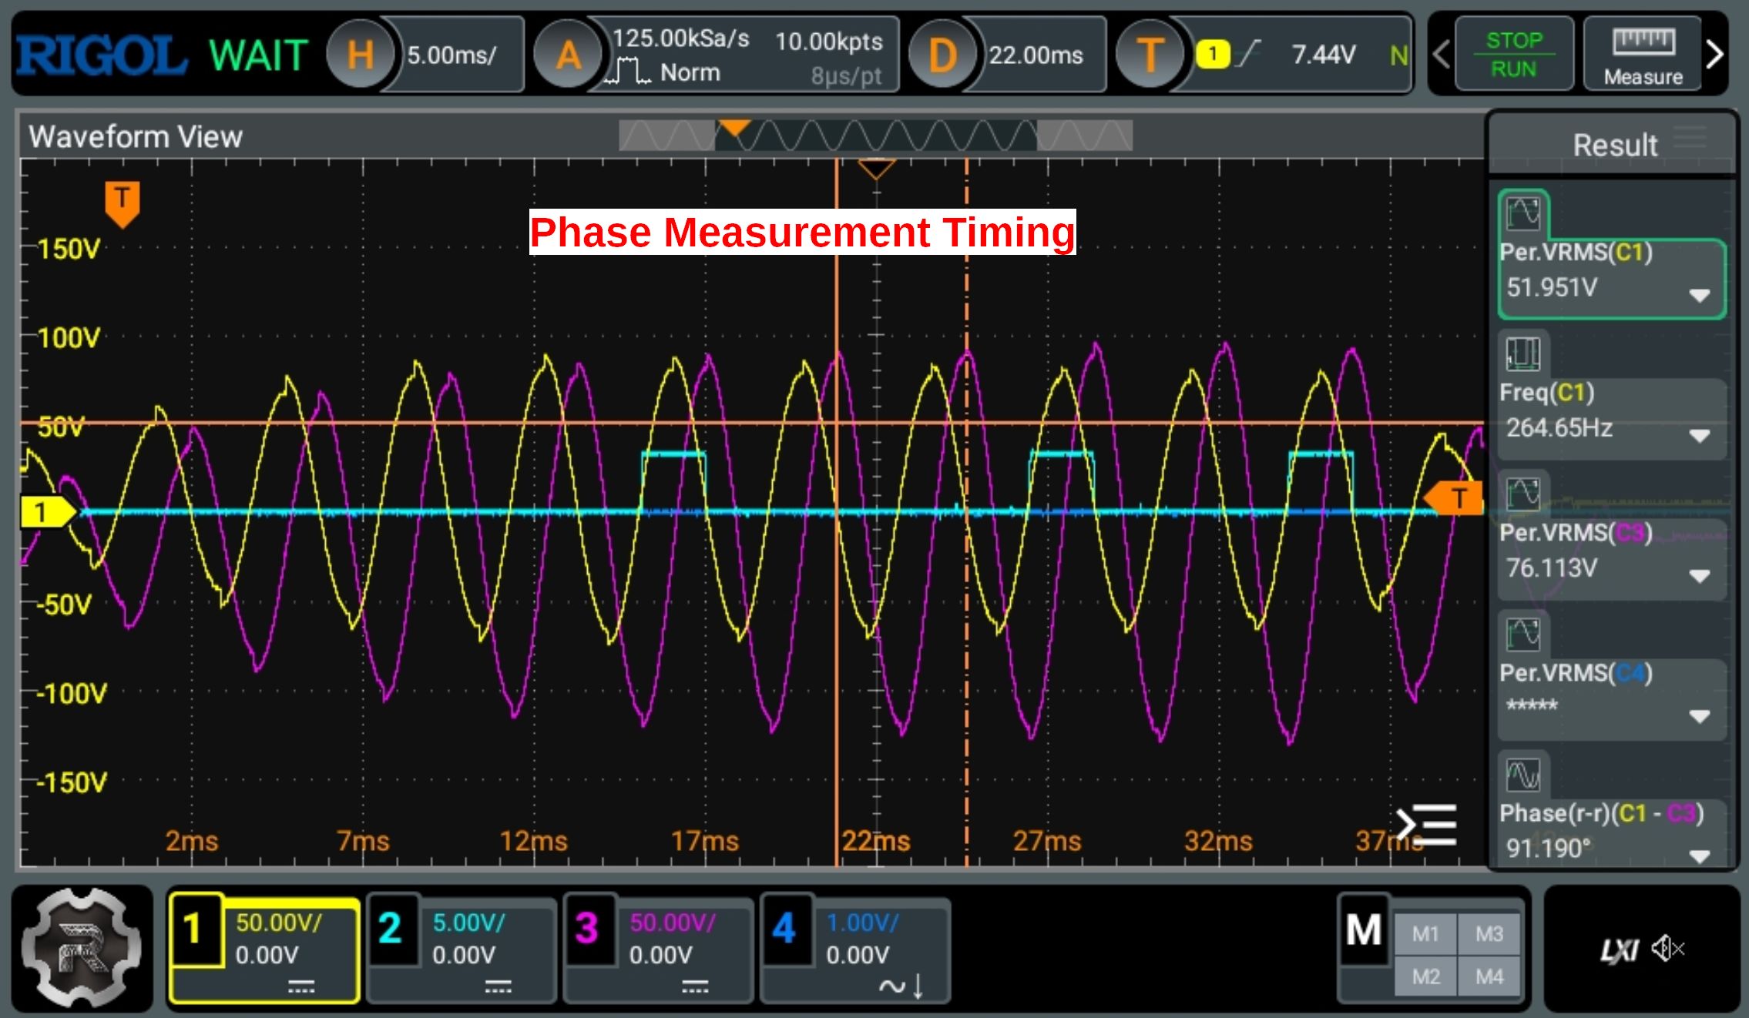Click the trigger level marker on right edge
This screenshot has width=1749, height=1018.
tap(1455, 498)
